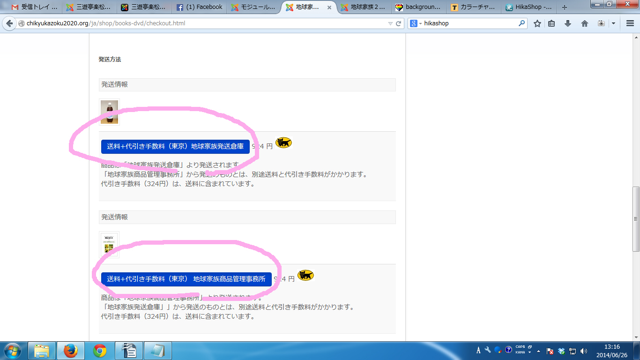Show hidden tray icons arrow

[x=539, y=351]
